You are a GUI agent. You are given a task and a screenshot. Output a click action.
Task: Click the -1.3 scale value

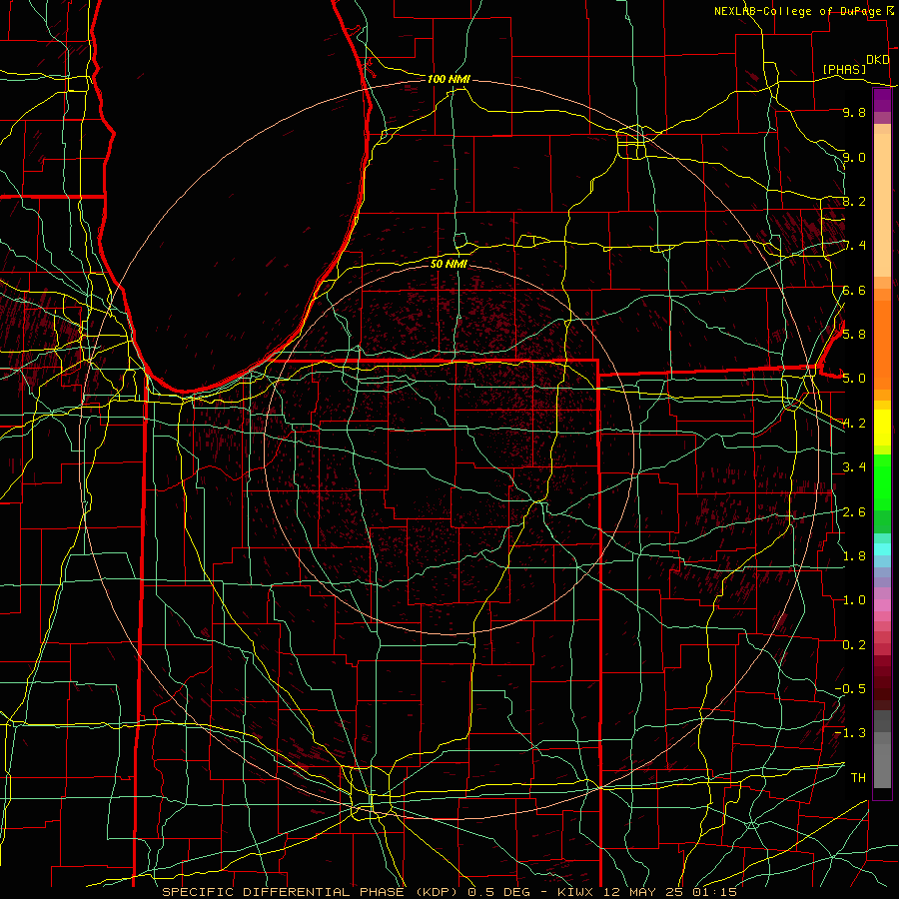(850, 733)
